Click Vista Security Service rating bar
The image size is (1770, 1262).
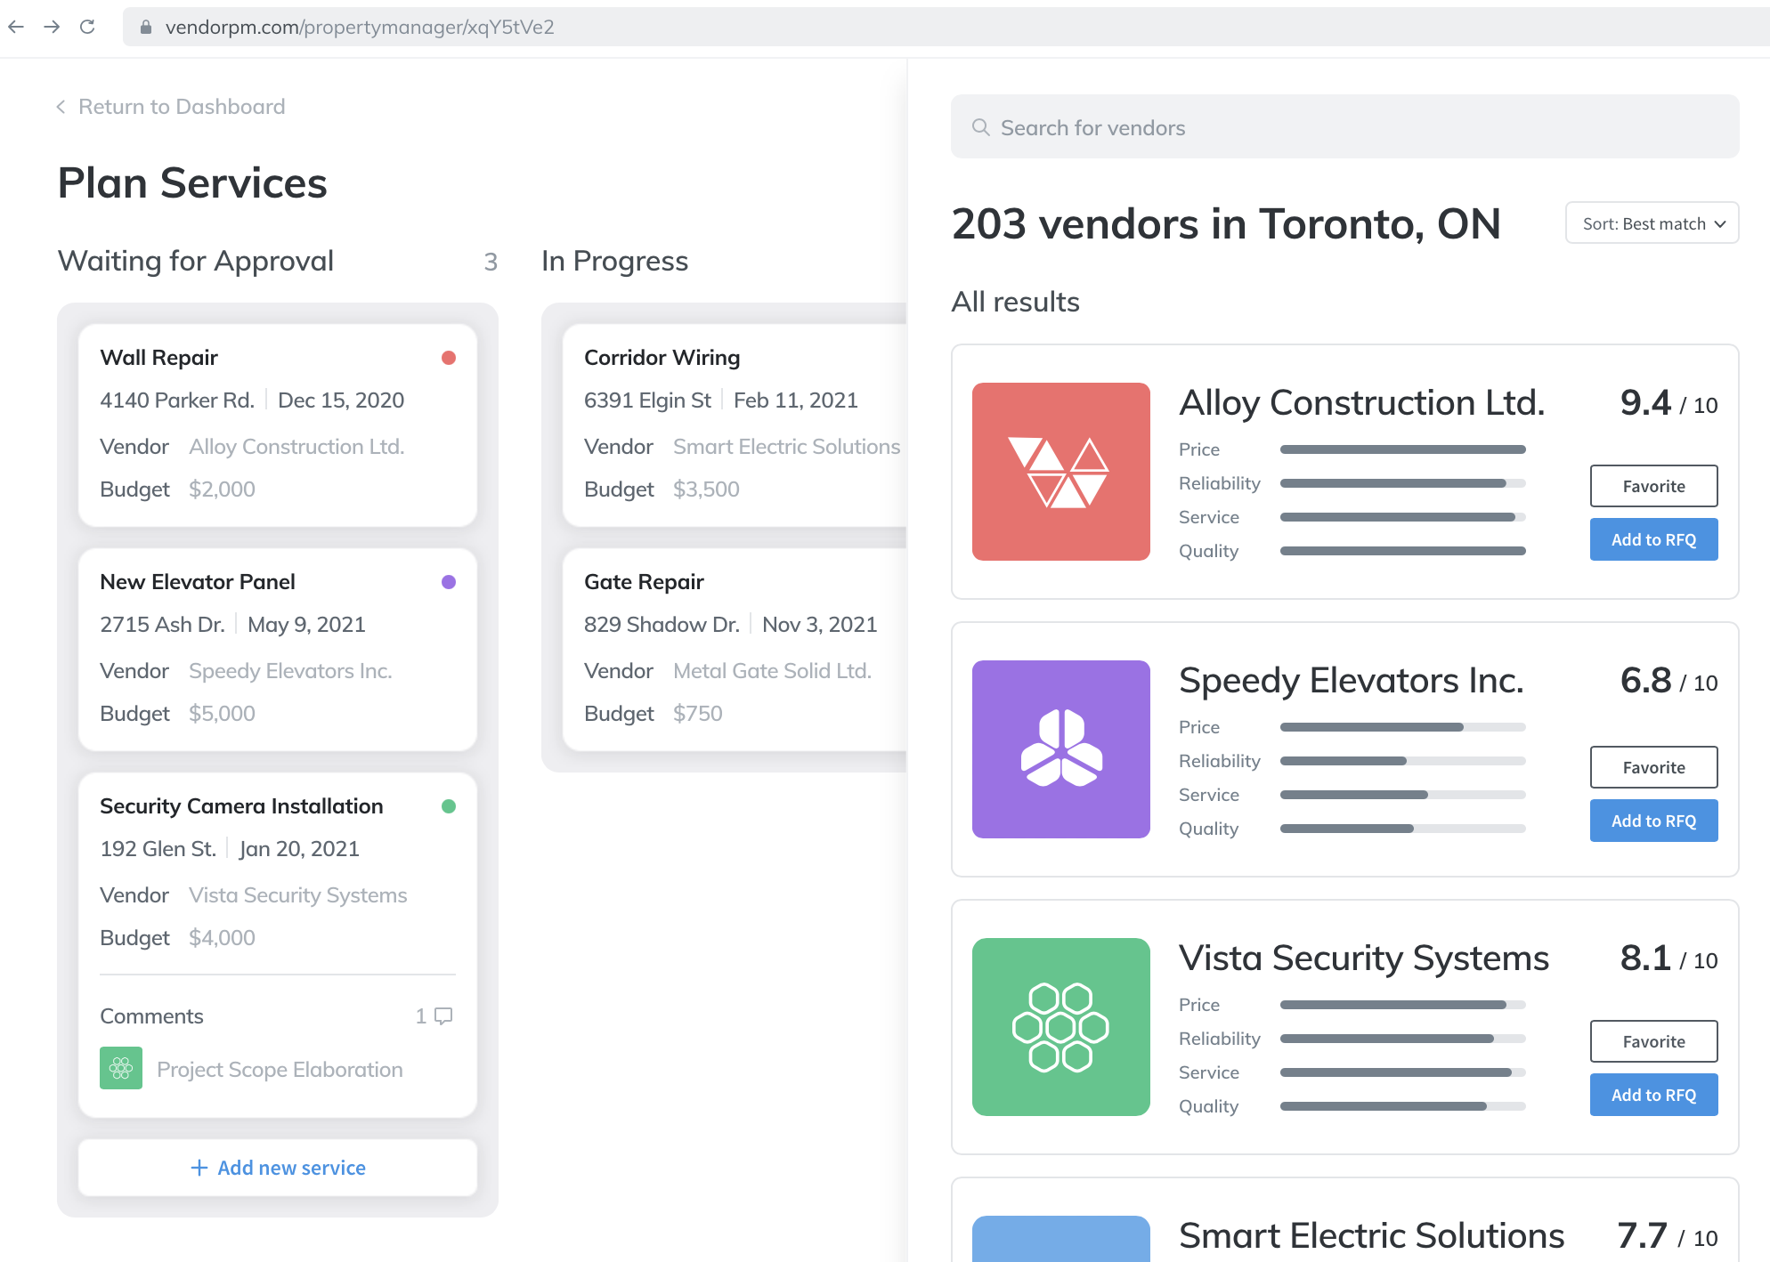(1403, 1072)
